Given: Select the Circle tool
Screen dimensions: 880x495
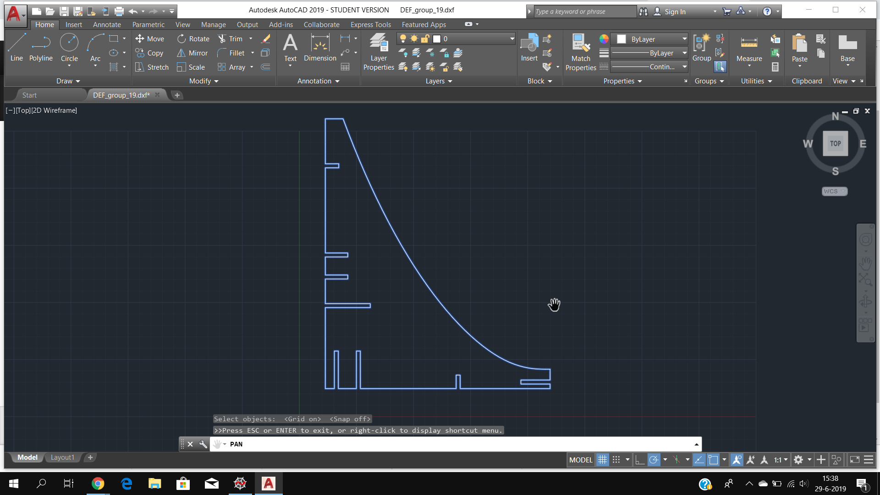Looking at the screenshot, I should [69, 48].
